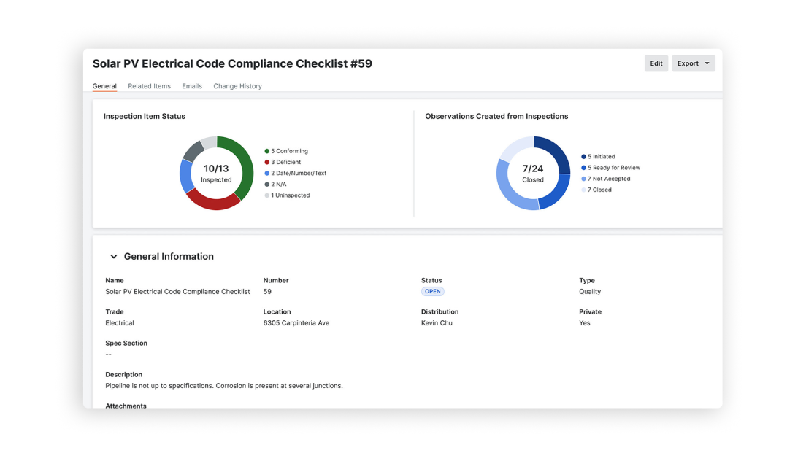806x453 pixels.
Task: Click the Closed legend marker
Action: 582,189
